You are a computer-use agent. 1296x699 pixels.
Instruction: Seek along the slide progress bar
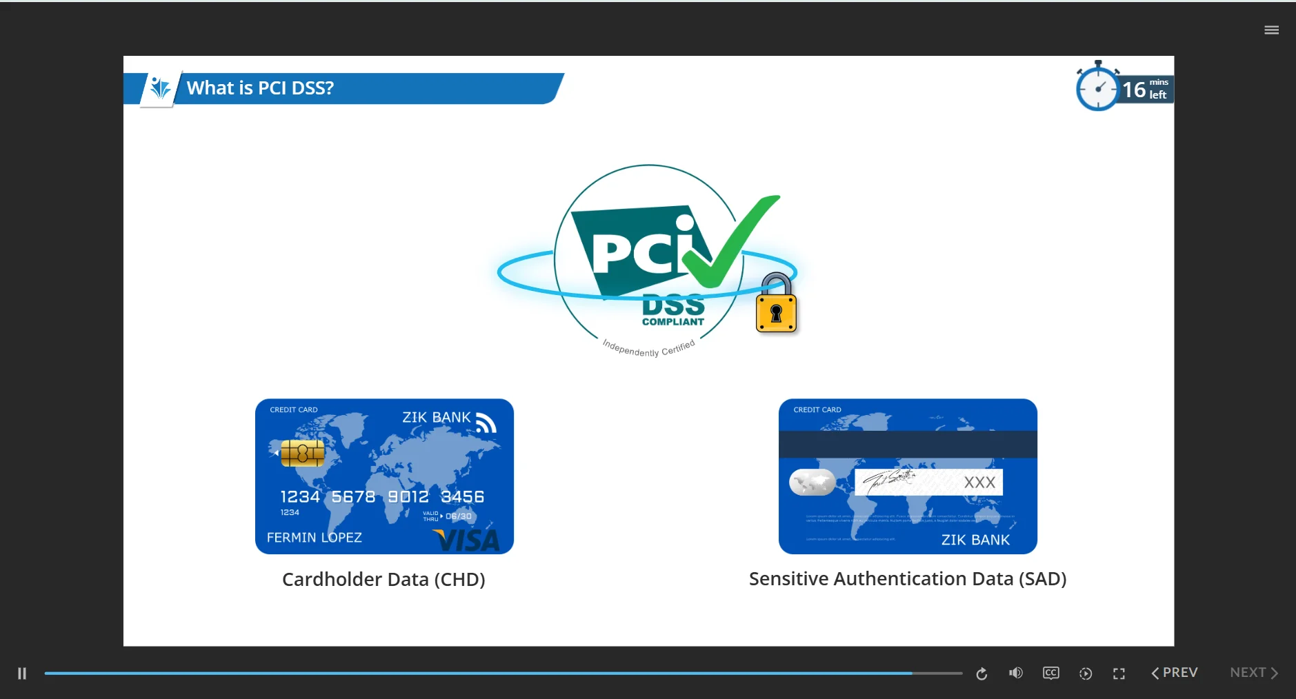coord(504,673)
